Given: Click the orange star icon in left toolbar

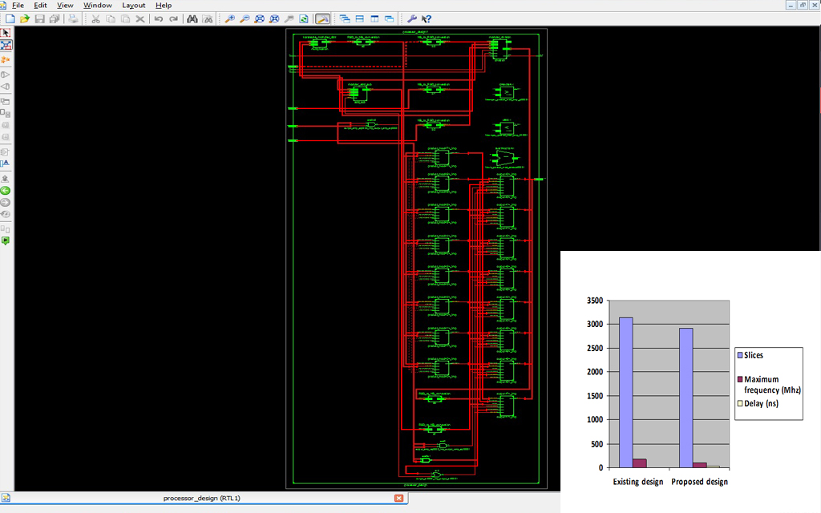Looking at the screenshot, I should click(x=6, y=59).
